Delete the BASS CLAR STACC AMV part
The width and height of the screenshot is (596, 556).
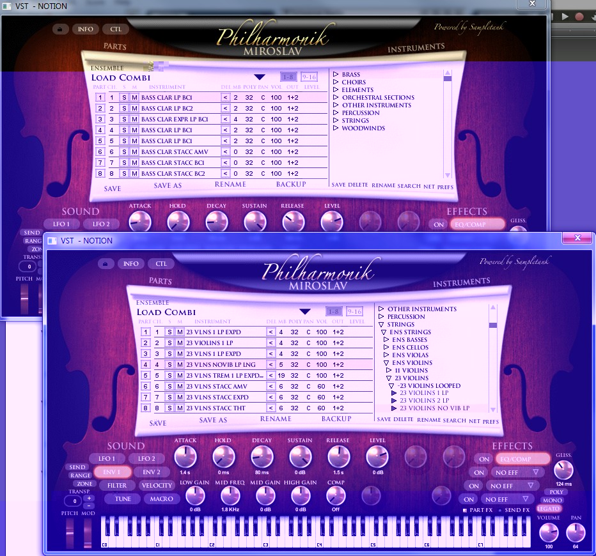[225, 152]
